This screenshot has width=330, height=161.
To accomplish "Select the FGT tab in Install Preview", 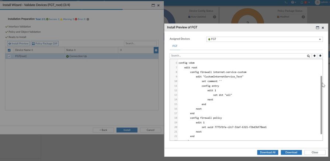I will click(x=175, y=46).
